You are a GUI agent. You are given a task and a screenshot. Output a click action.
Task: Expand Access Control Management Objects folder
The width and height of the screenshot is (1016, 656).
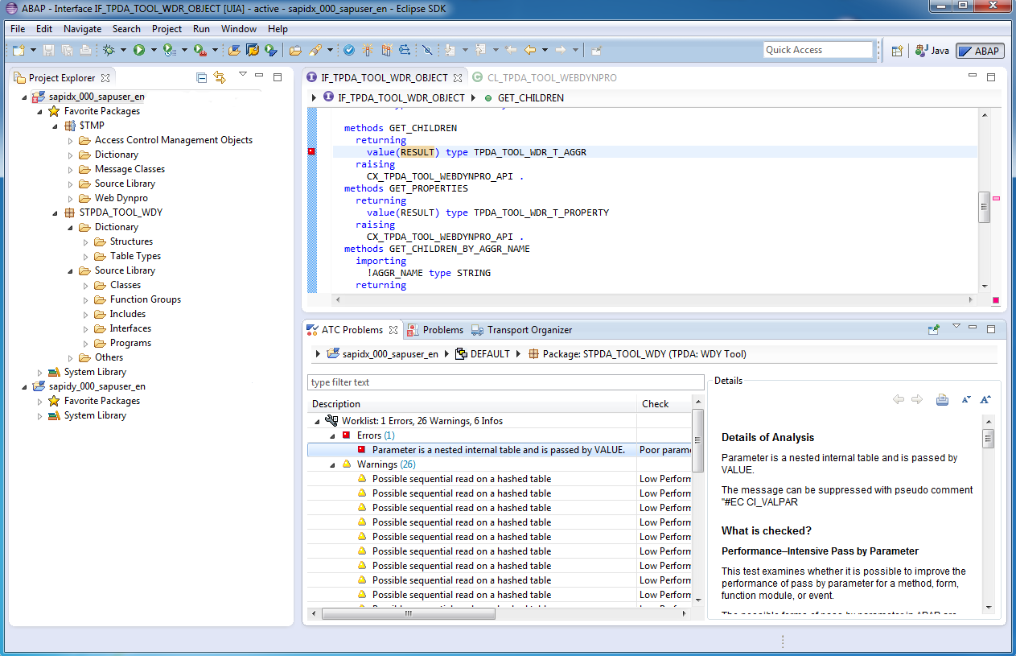pyautogui.click(x=71, y=140)
